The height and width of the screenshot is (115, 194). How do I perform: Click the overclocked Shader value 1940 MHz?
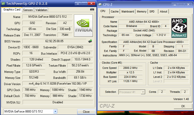(x=85, y=90)
